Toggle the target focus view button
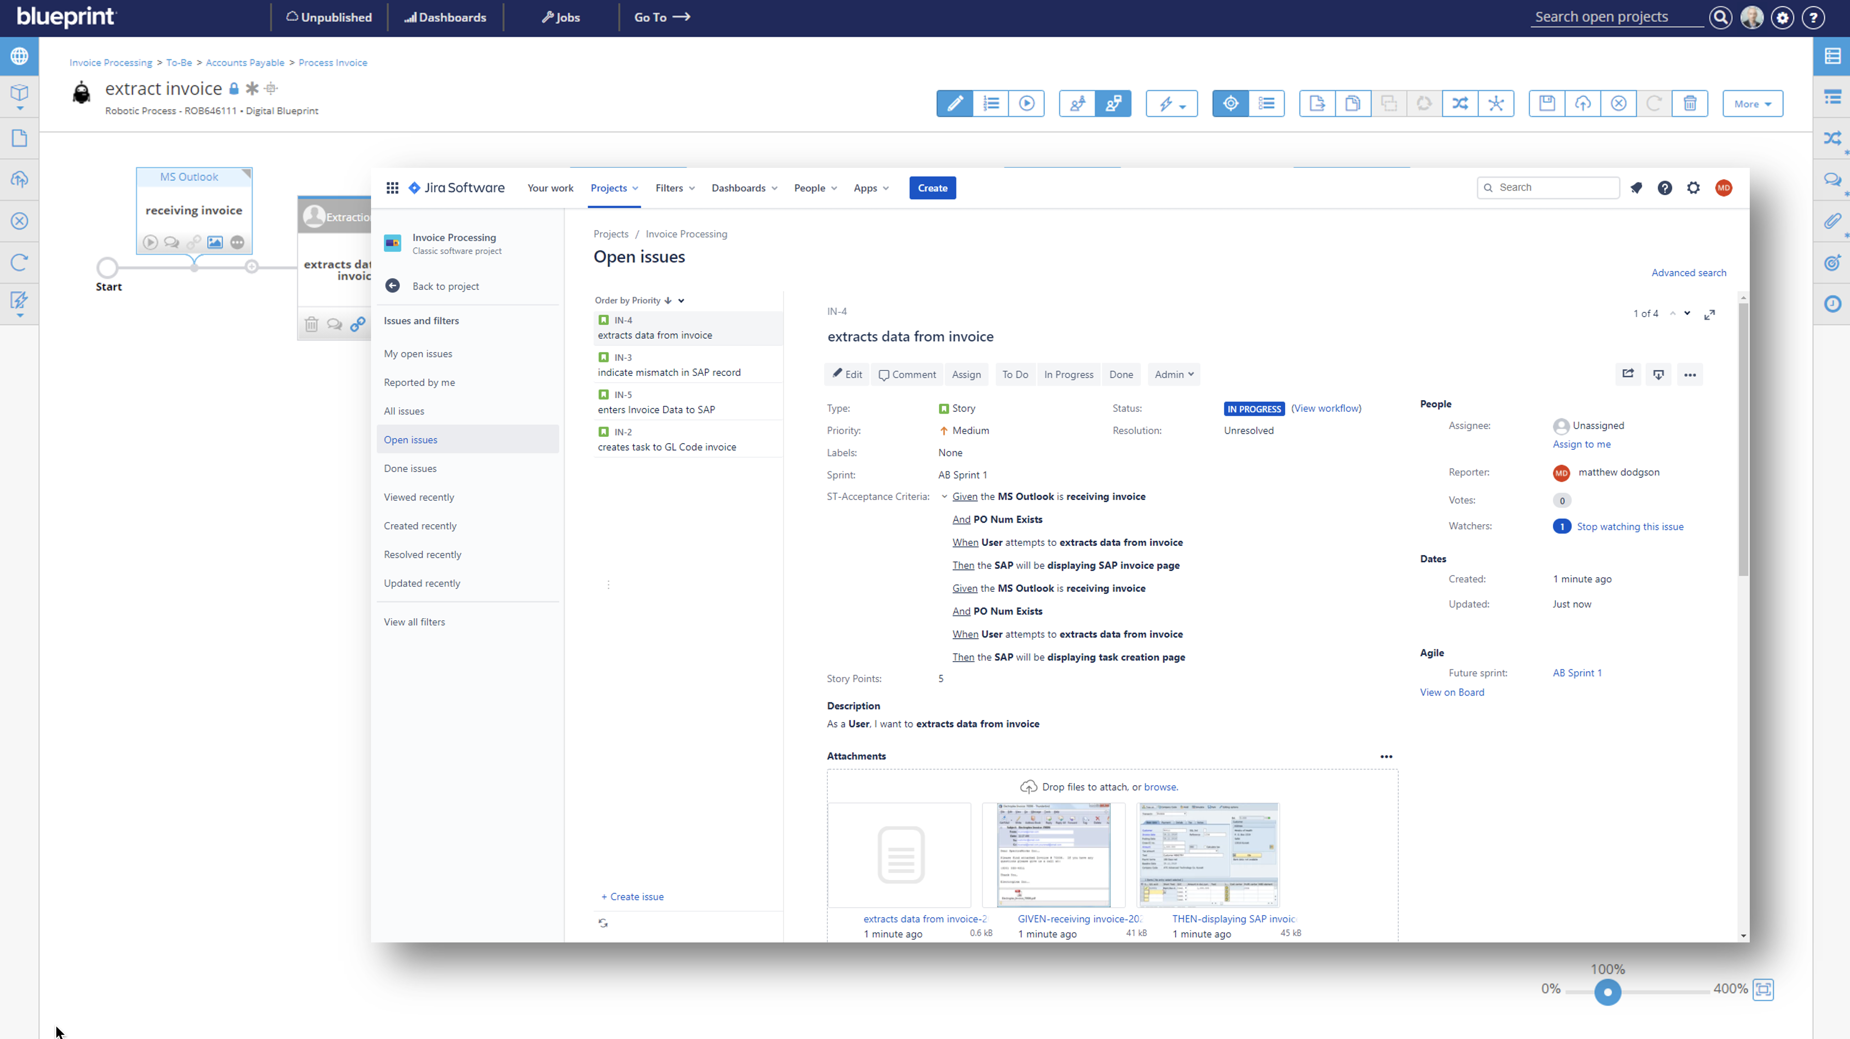This screenshot has height=1039, width=1850. pos(1230,103)
